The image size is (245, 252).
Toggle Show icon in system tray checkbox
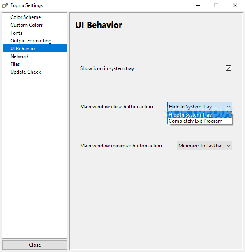pos(228,68)
